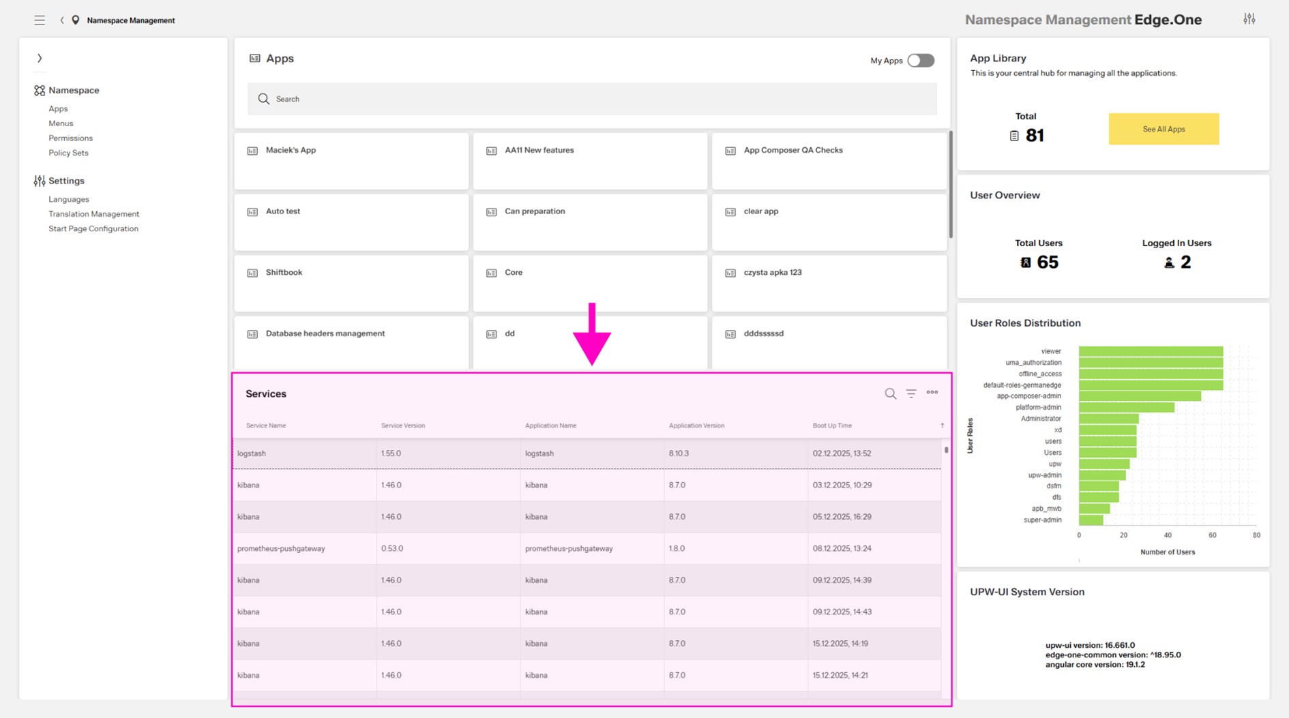Sort by the Boot Up Time column
This screenshot has width=1289, height=718.
coord(832,425)
